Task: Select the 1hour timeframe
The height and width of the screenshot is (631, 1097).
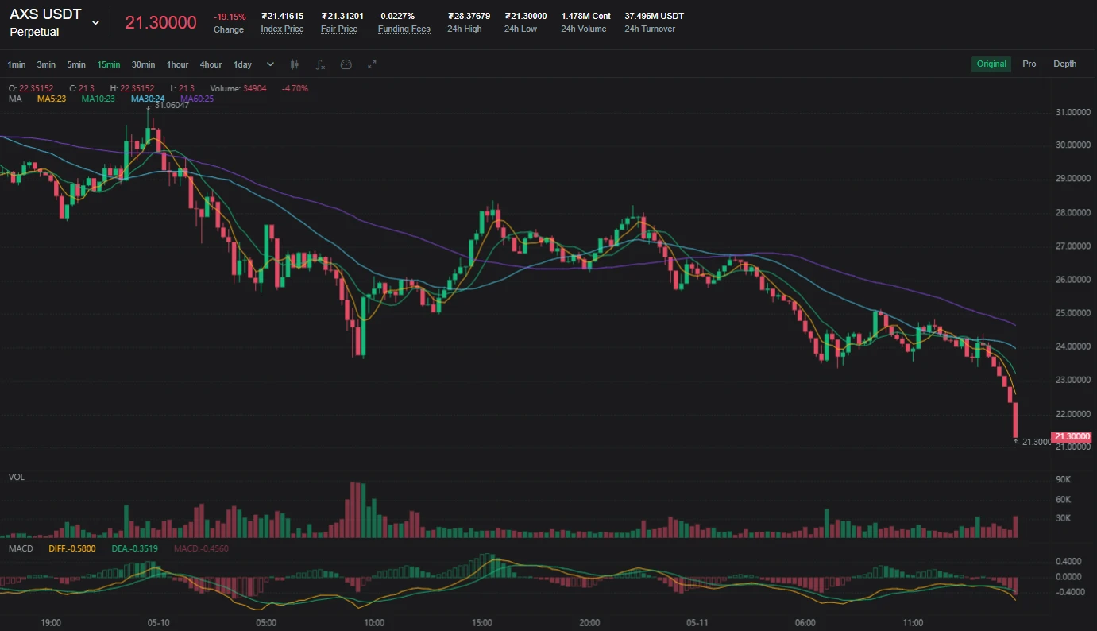Action: tap(177, 64)
